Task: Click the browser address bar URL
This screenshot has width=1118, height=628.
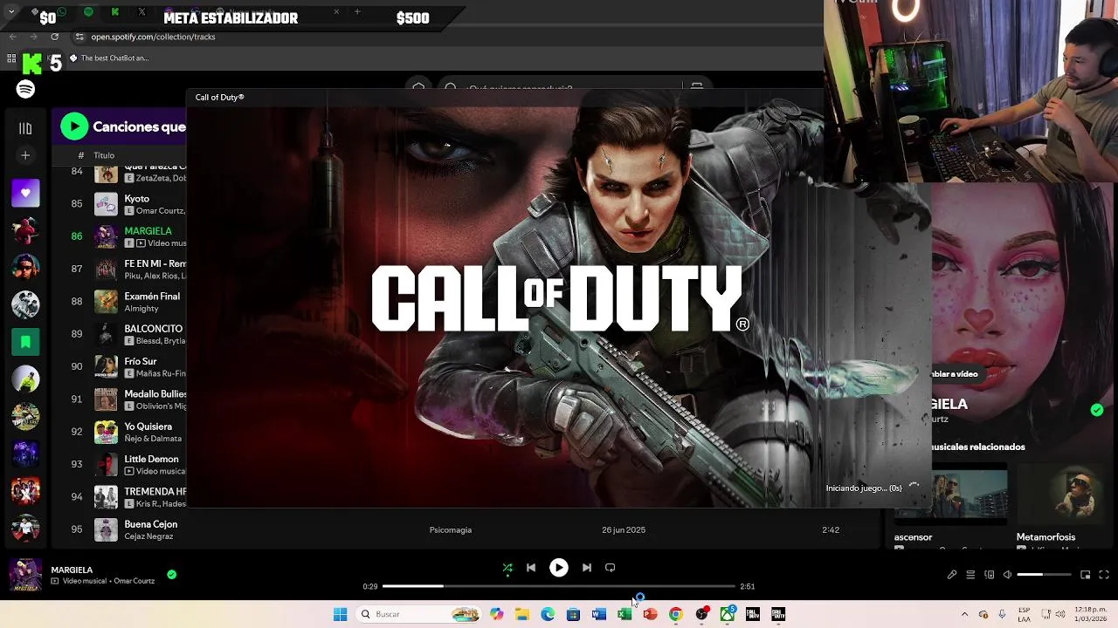Action: (153, 37)
